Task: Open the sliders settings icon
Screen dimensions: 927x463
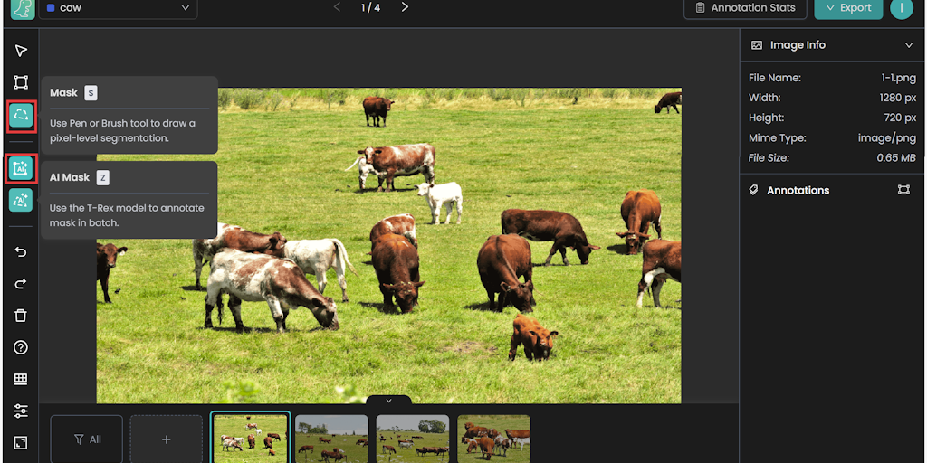Action: click(x=22, y=411)
